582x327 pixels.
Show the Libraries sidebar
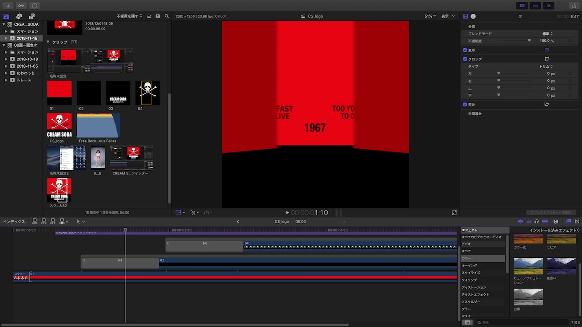[6, 16]
